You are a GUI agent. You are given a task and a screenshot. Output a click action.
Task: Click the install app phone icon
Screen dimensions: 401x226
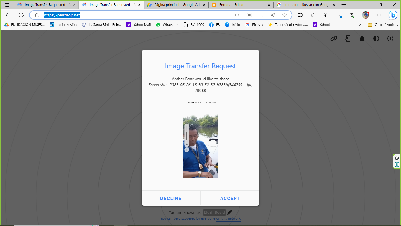pyautogui.click(x=348, y=39)
